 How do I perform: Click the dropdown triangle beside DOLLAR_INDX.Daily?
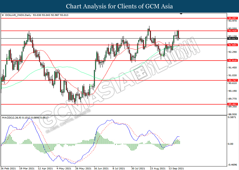[x=3, y=15]
